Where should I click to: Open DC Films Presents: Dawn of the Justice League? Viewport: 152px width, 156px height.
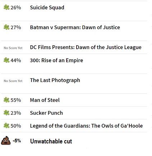[x=86, y=47]
